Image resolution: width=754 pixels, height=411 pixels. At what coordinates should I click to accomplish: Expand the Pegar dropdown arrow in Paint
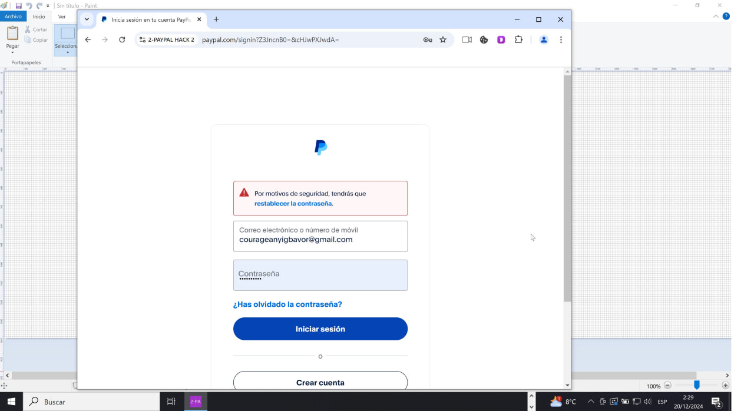pos(12,52)
